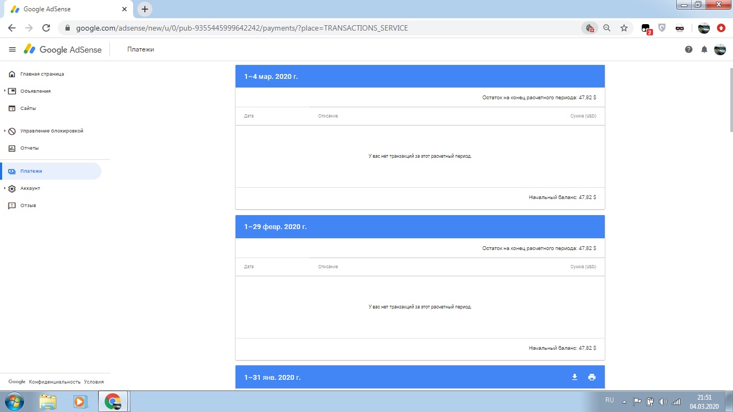This screenshot has width=733, height=412.
Task: Open the extension icon with red badge 2
Action: click(x=647, y=28)
